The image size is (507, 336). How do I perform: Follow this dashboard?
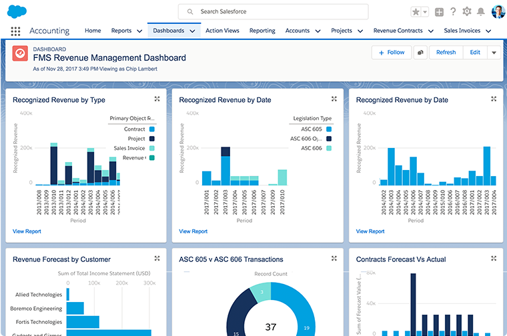pos(392,53)
